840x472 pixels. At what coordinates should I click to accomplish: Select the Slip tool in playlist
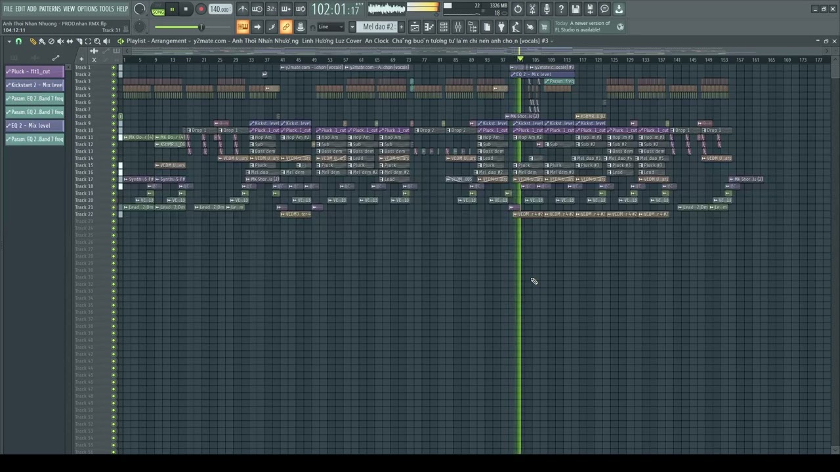pyautogui.click(x=70, y=41)
